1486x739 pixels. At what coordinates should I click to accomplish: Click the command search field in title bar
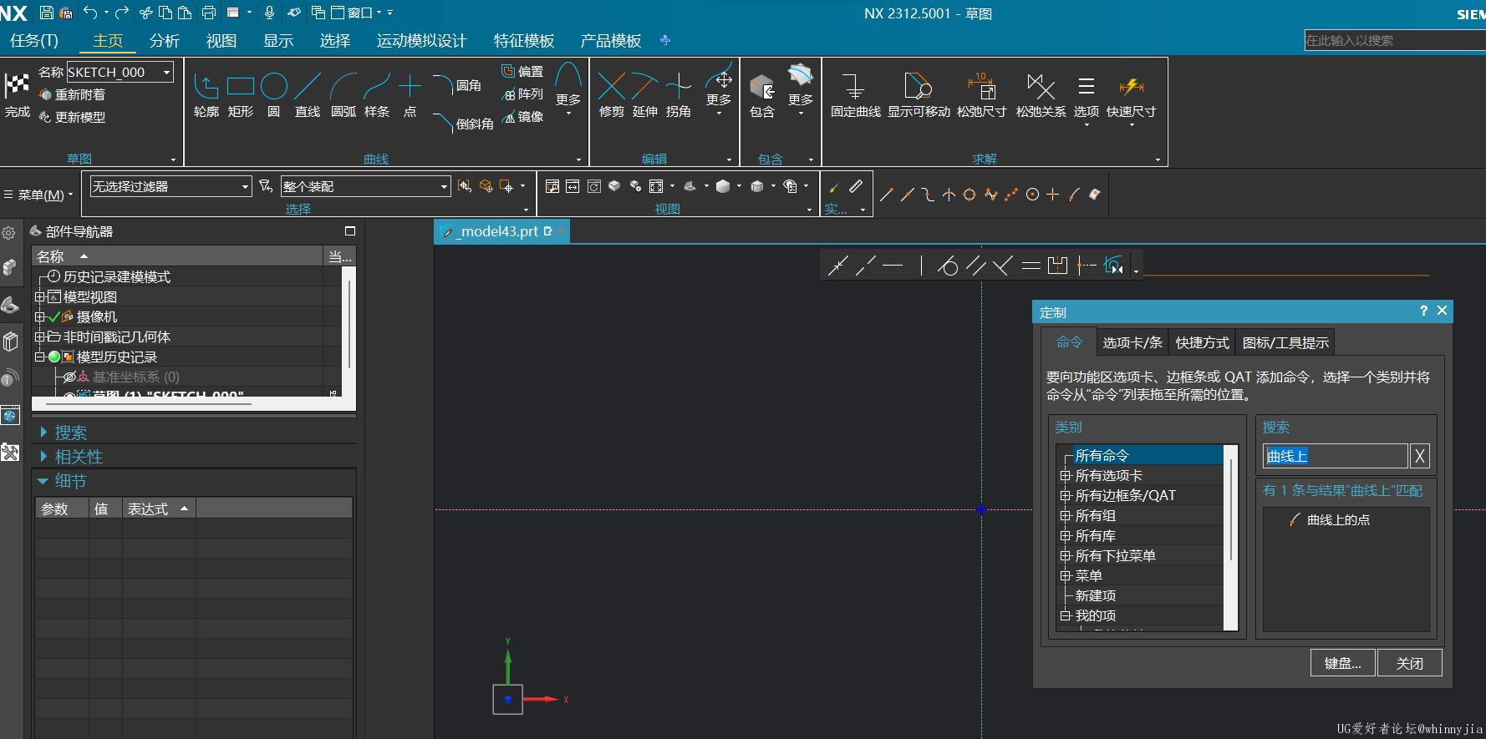coord(1394,40)
